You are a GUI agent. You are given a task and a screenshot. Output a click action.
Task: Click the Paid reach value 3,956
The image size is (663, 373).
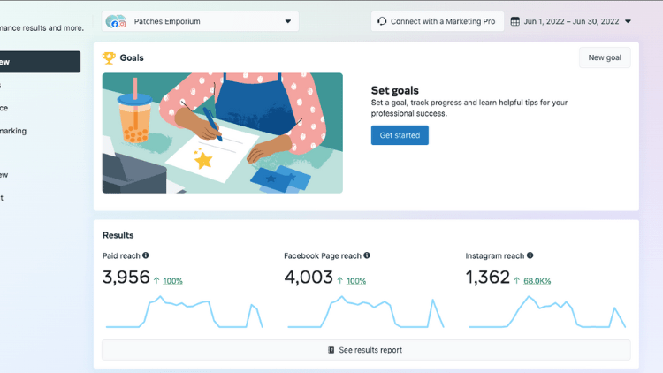click(x=126, y=278)
